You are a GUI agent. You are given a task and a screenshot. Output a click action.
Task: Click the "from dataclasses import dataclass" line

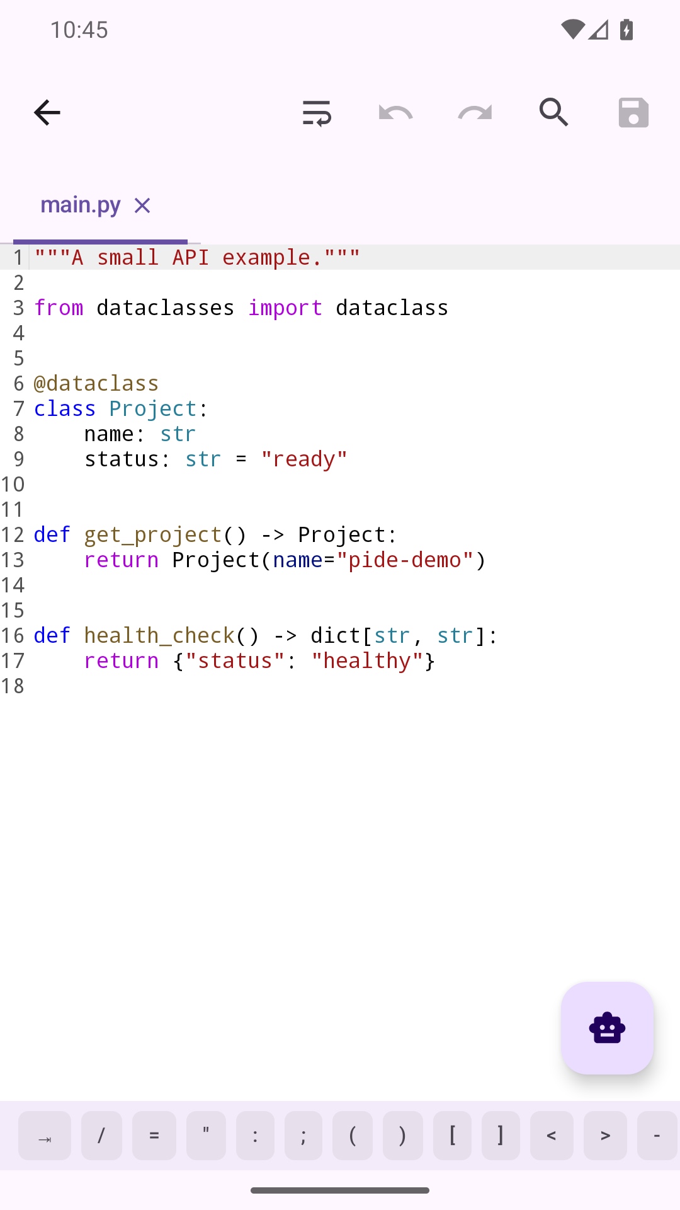[241, 308]
